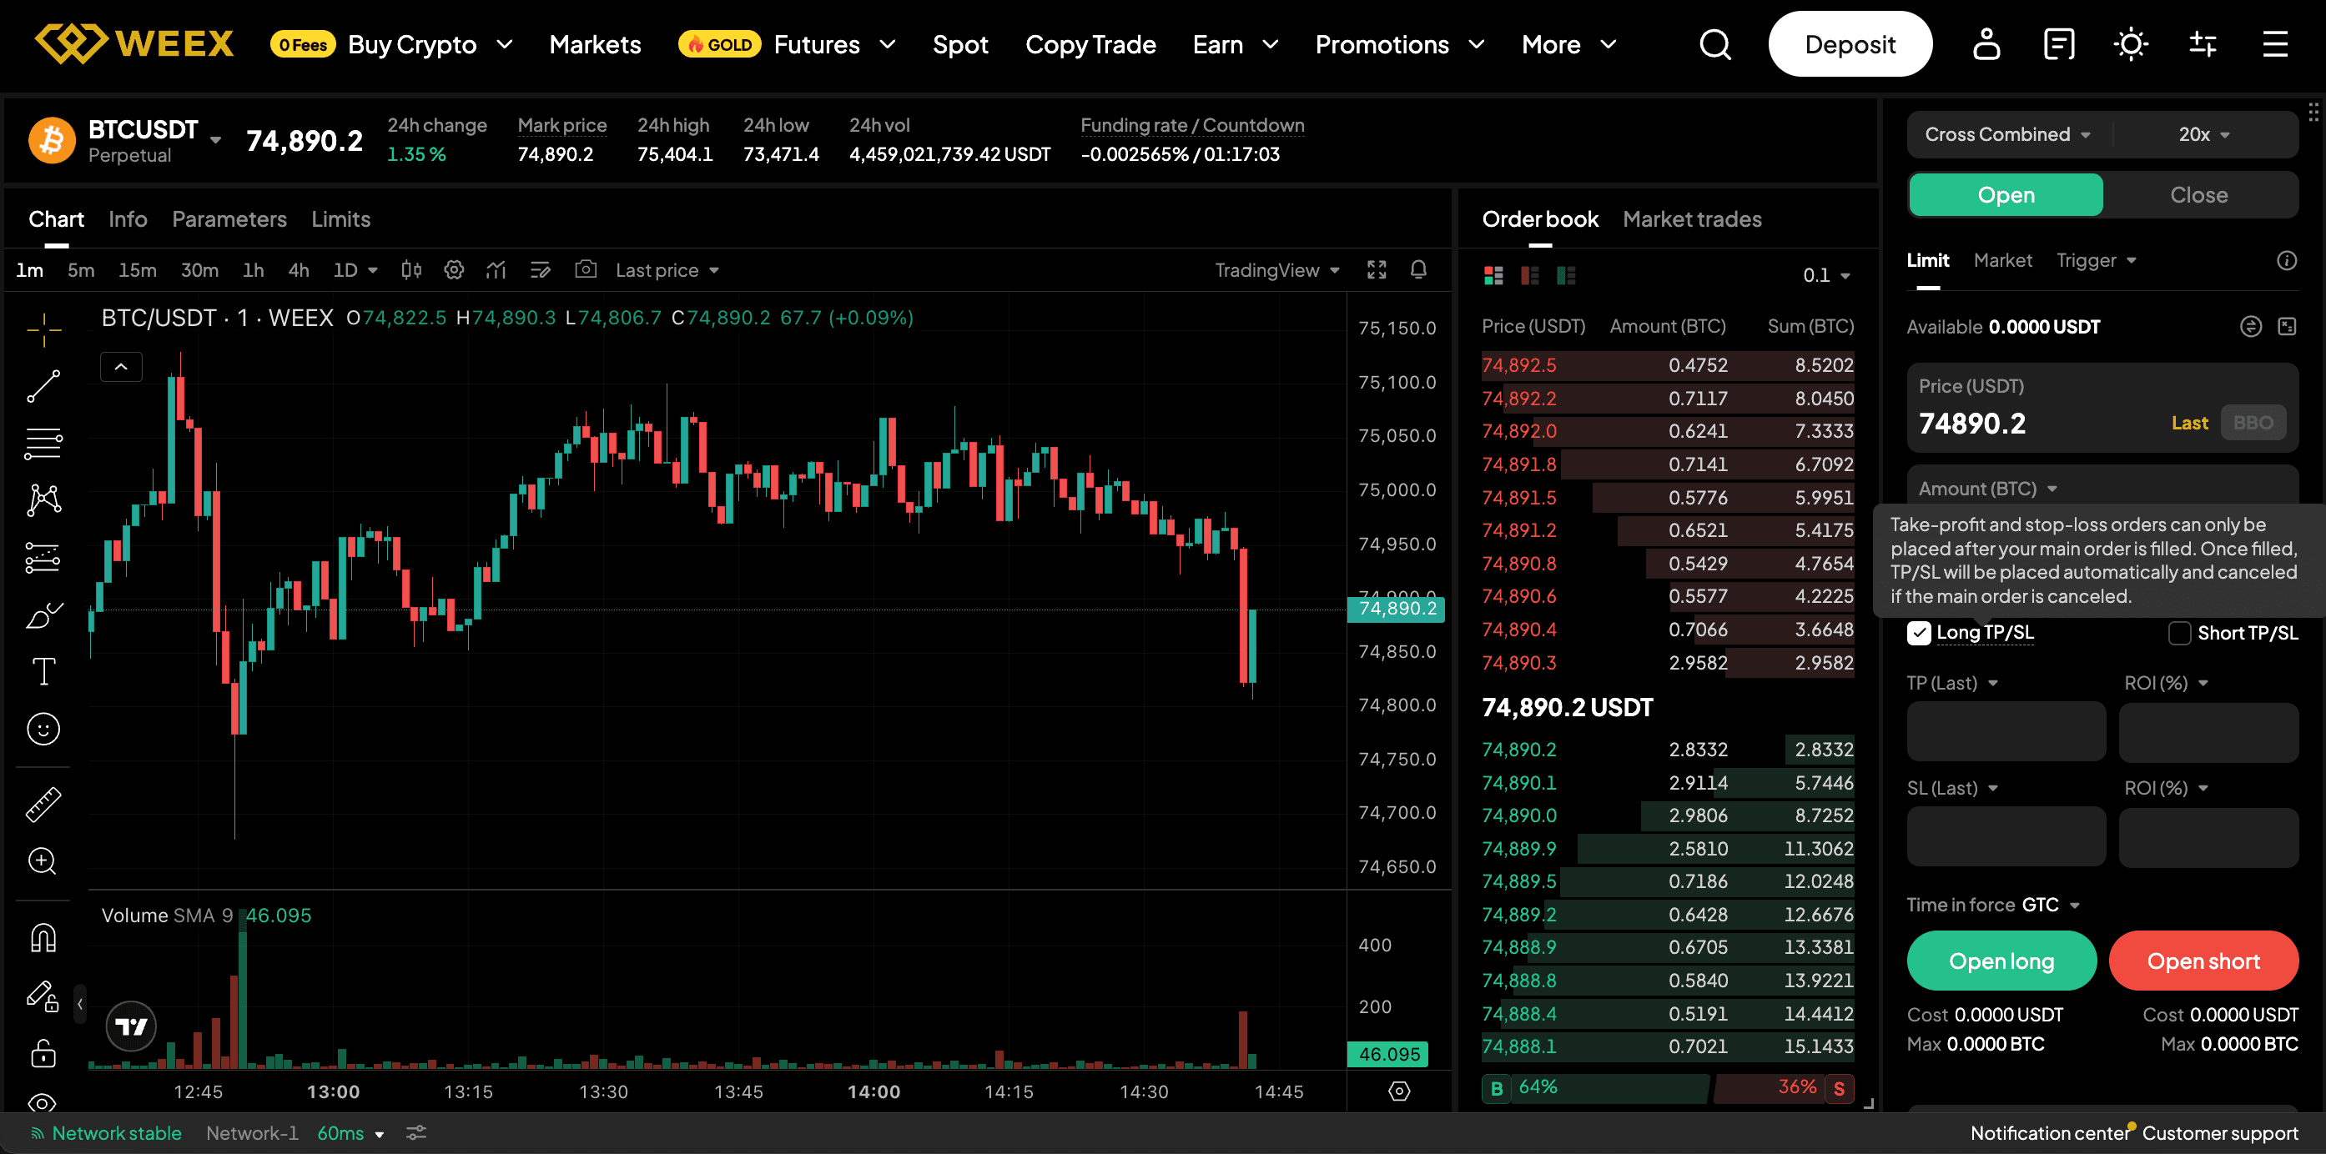Open the indicators menu icon
The width and height of the screenshot is (2326, 1154).
click(496, 270)
